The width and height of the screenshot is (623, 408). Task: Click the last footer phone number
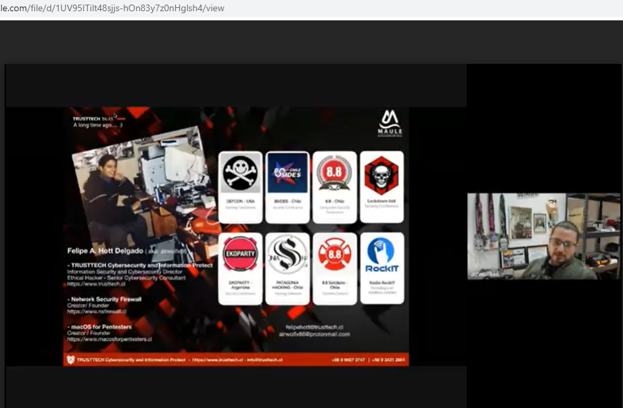click(x=389, y=360)
